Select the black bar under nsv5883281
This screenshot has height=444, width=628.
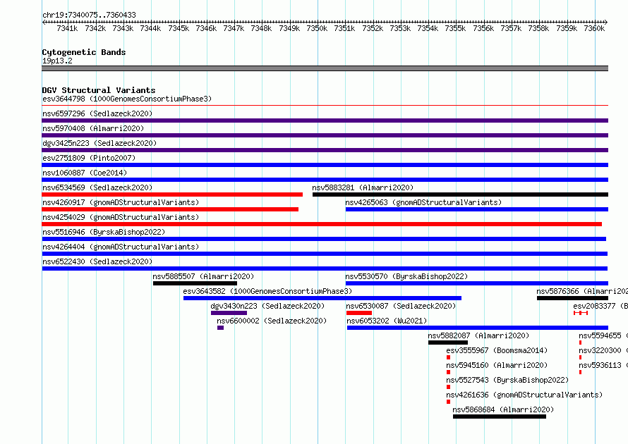(460, 195)
